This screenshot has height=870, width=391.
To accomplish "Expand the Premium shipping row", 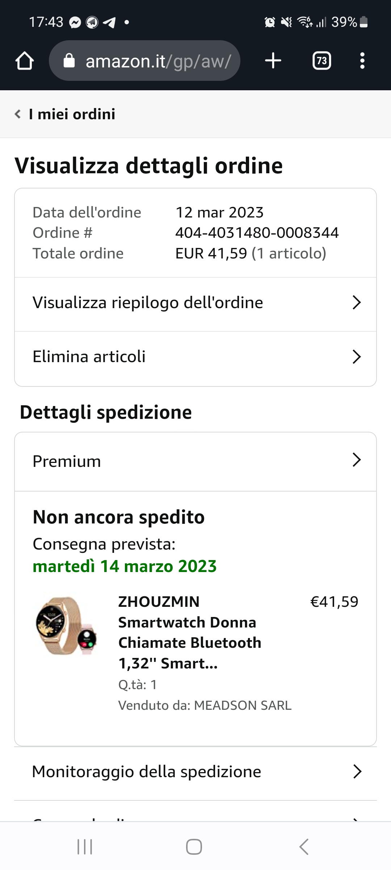I will pyautogui.click(x=195, y=461).
